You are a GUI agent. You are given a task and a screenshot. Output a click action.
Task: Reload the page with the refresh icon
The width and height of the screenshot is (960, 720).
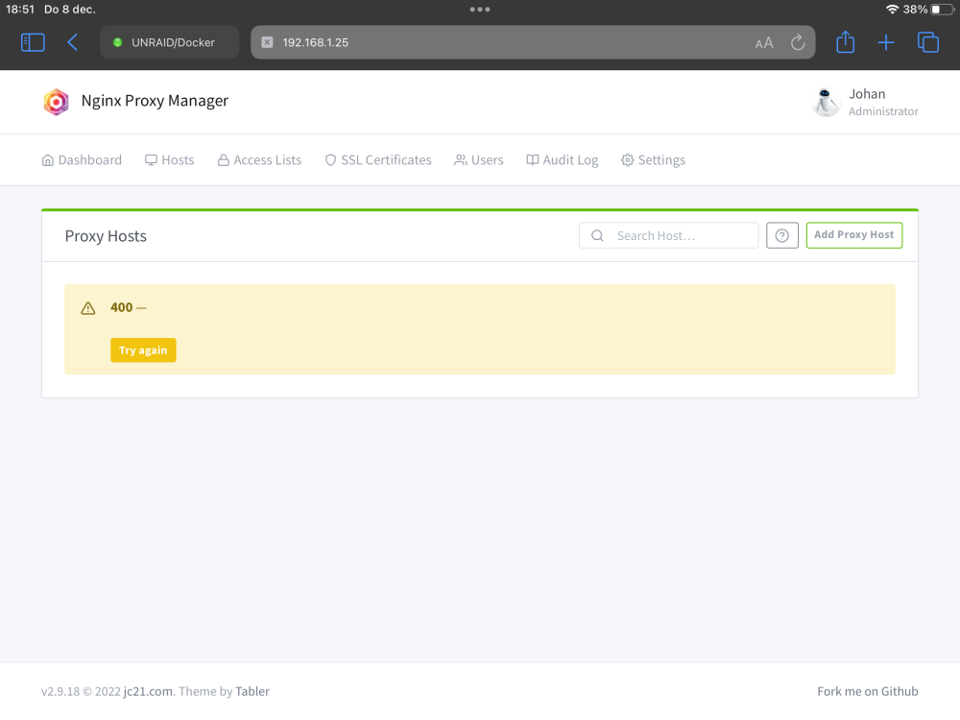(798, 42)
